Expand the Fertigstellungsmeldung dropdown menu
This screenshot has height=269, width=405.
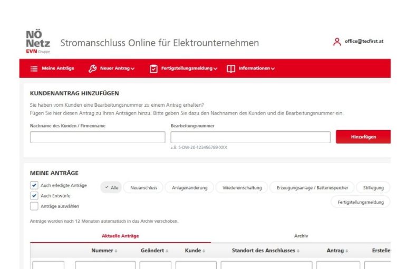(x=216, y=69)
